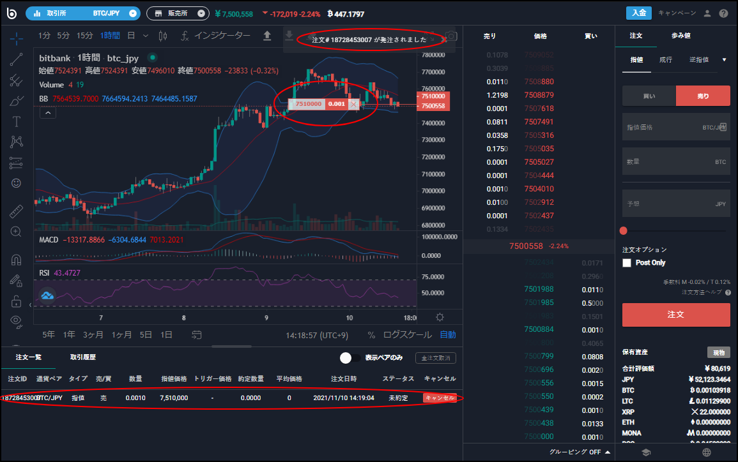Select the ruler measure tool
The image size is (738, 462).
tap(16, 211)
